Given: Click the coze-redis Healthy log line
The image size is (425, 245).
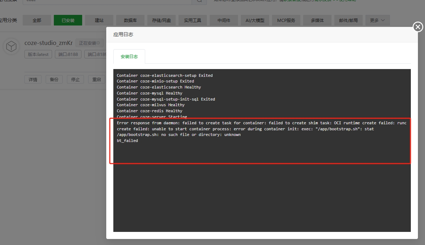Looking at the screenshot, I should click(149, 111).
